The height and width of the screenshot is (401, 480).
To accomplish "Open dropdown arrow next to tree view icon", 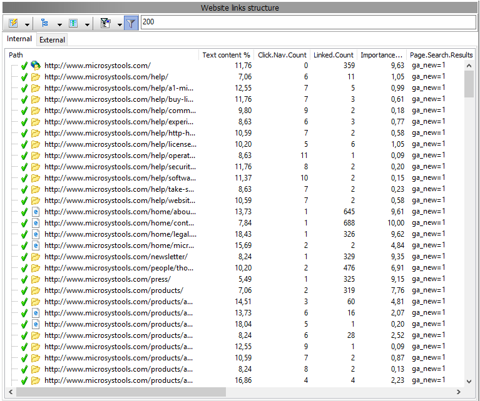I will [x=59, y=24].
